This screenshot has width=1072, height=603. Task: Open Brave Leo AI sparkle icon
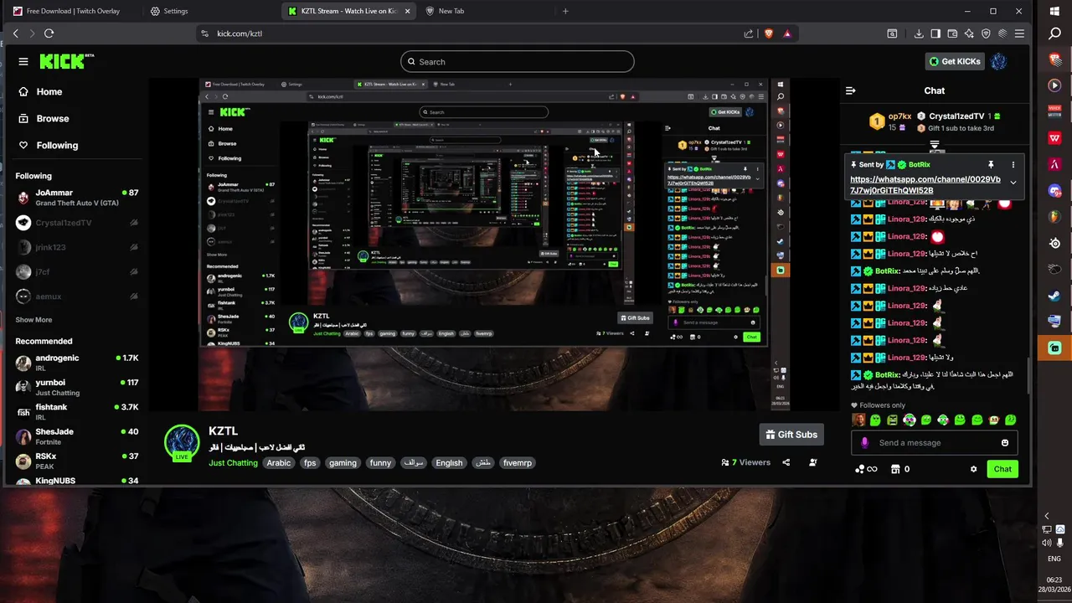(x=969, y=33)
